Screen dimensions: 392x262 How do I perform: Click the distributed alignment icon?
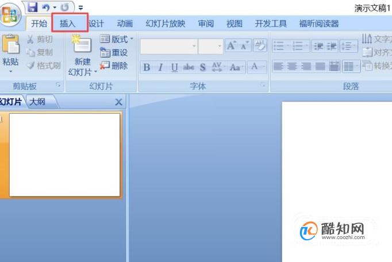335,67
